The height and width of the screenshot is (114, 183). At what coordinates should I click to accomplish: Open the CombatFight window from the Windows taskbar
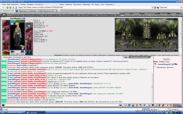pos(35,112)
